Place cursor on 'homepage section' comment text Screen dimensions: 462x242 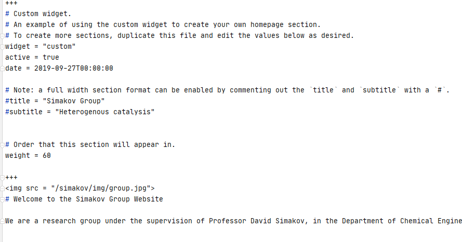(284, 25)
